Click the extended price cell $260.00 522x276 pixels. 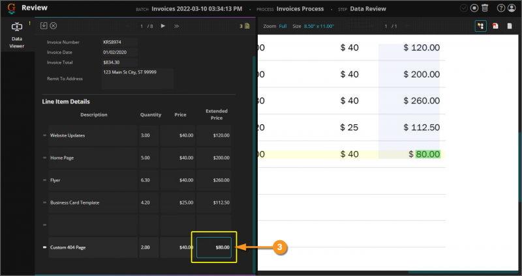(x=214, y=180)
